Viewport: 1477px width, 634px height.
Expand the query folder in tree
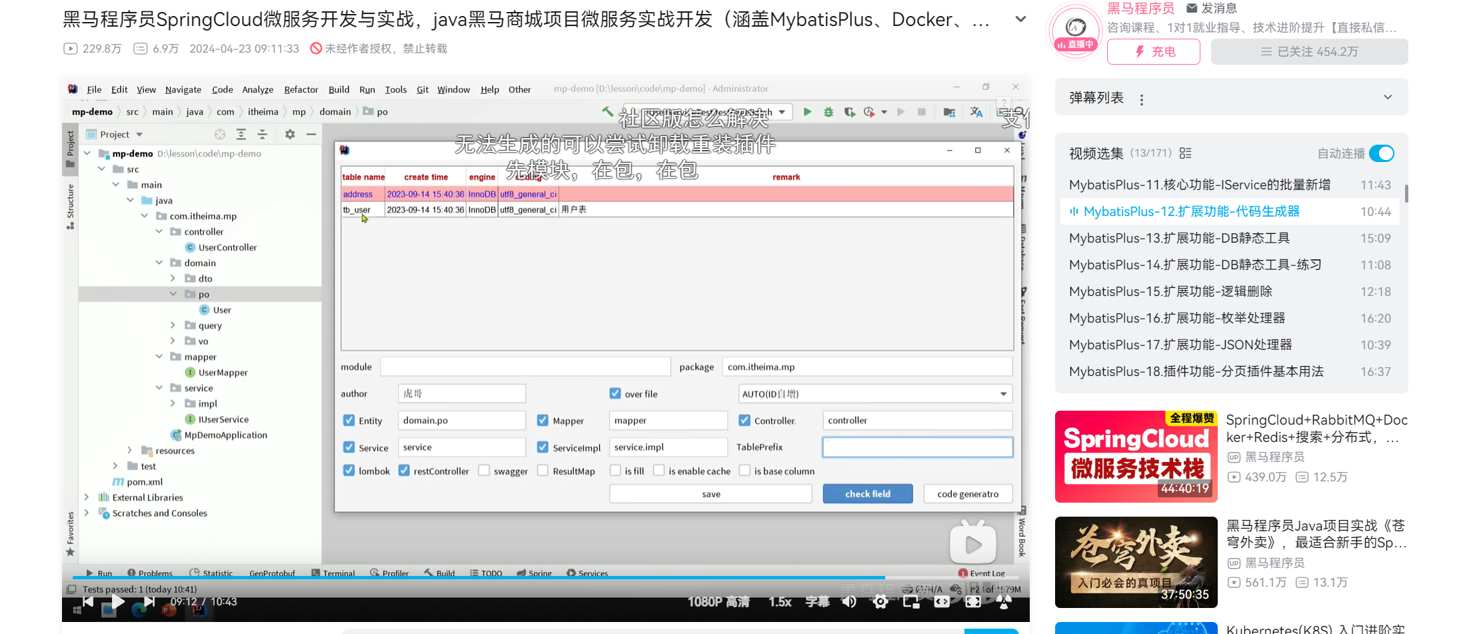click(x=173, y=325)
